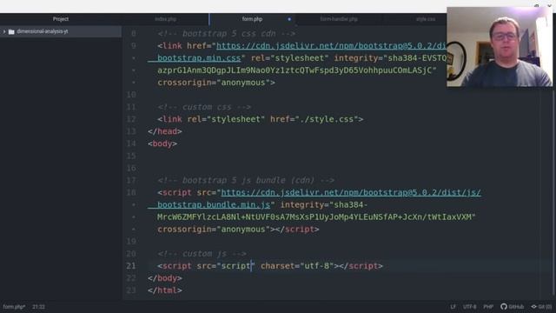Viewport: 556px width, 313px height.
Task: Open the Project tree view tab
Action: pos(61,19)
